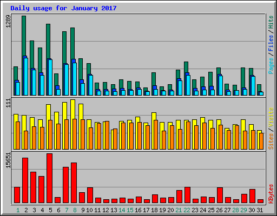Screen dimensions: 277x216
Task: Click day label 9 on the x-axis
Action: click(x=83, y=210)
